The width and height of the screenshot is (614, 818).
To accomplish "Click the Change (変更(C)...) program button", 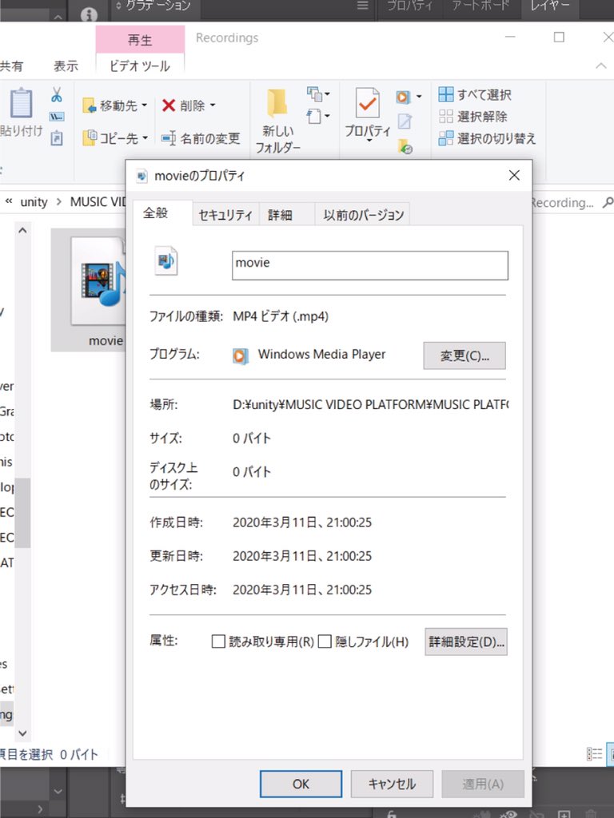I will [464, 355].
